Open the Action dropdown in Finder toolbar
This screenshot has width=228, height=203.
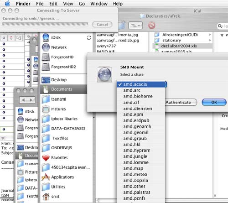pos(135,26)
